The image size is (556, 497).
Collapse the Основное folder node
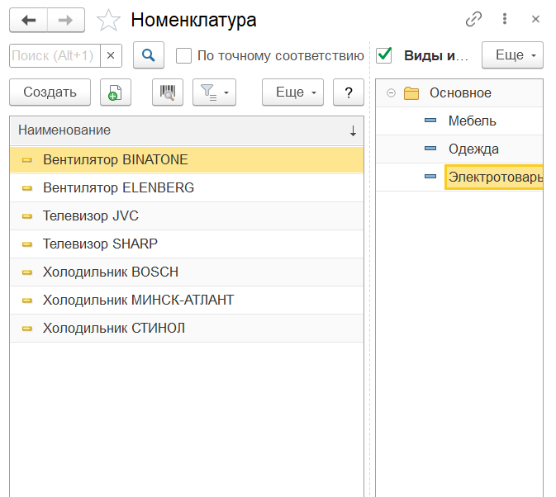(391, 93)
